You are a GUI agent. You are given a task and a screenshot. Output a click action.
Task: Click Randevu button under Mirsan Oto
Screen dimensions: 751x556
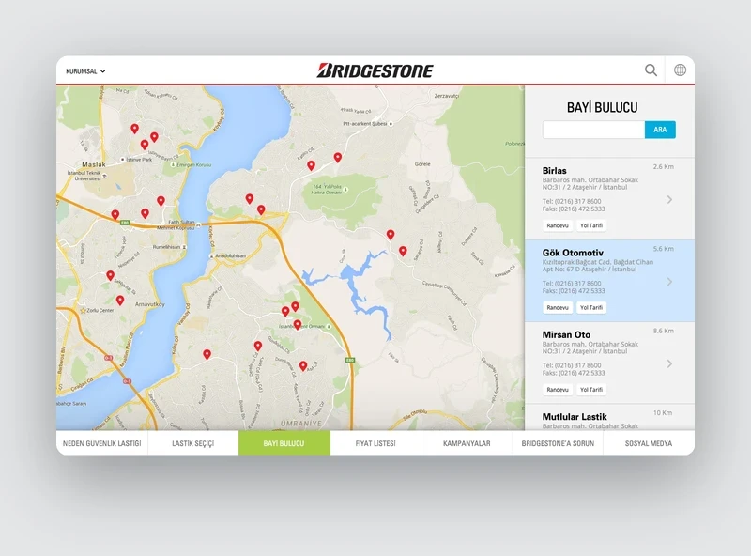click(x=558, y=390)
